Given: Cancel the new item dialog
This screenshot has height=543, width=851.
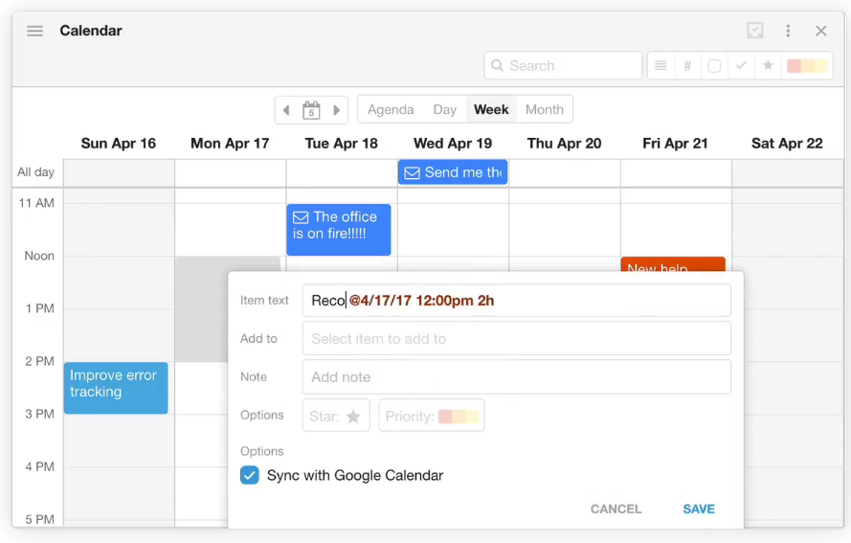Looking at the screenshot, I should (x=616, y=509).
